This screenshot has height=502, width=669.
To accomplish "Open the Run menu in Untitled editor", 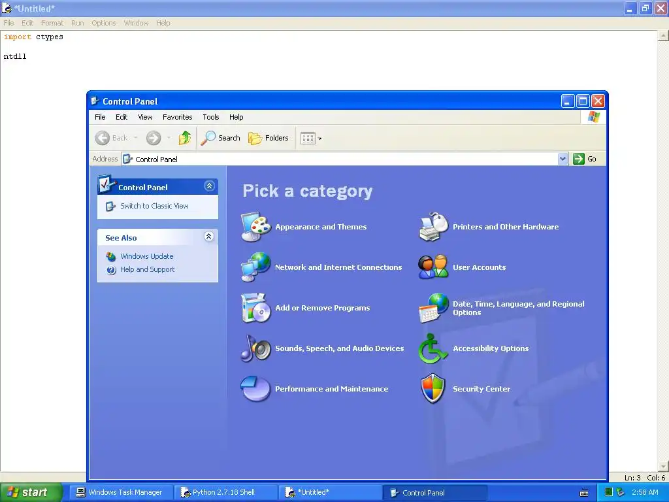I will pyautogui.click(x=77, y=23).
